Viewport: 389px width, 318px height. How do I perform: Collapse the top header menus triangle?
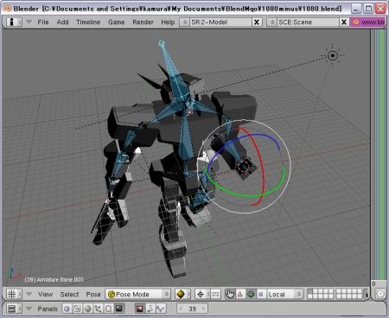pyautogui.click(x=29, y=22)
